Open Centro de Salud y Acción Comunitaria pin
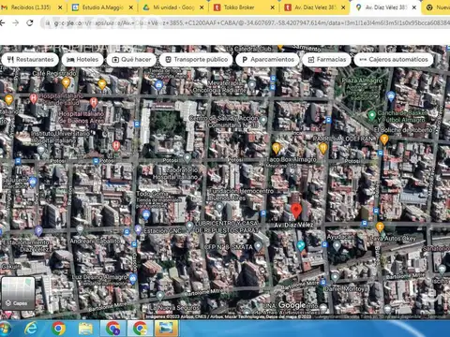 263,121
